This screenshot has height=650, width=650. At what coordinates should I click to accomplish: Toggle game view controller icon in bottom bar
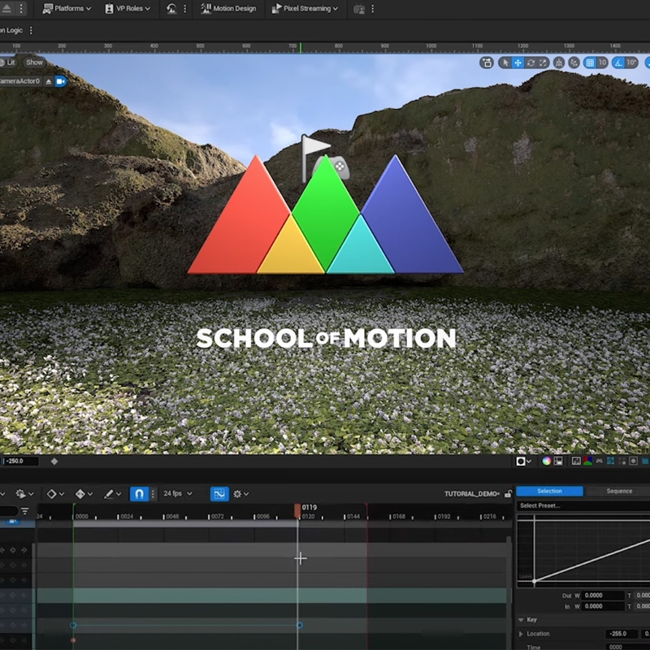(x=600, y=461)
